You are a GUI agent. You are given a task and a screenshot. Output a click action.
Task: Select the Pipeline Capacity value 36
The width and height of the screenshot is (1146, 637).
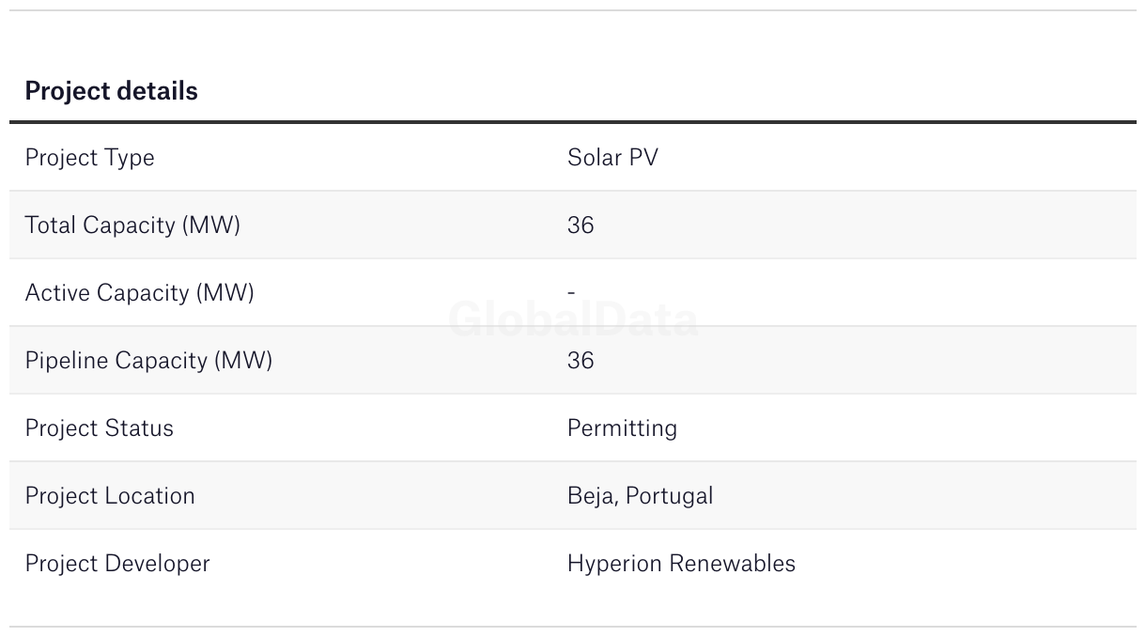(x=581, y=361)
